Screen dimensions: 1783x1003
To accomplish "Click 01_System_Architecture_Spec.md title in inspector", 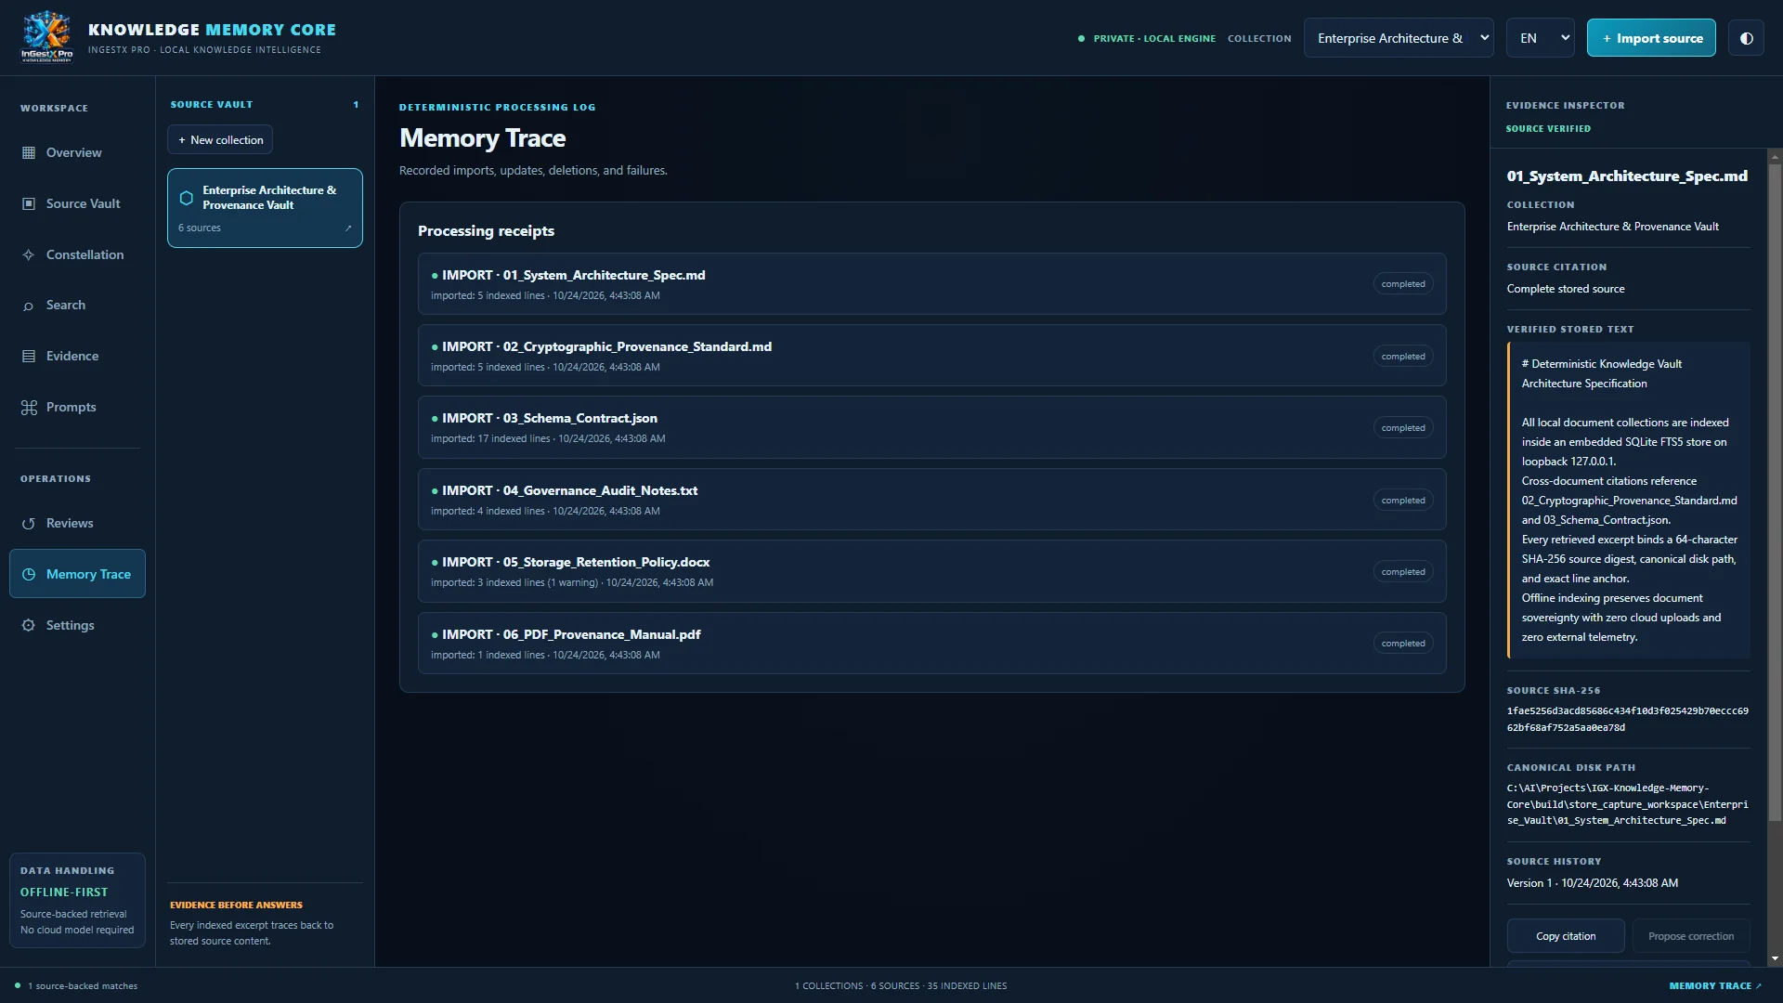I will tap(1627, 176).
